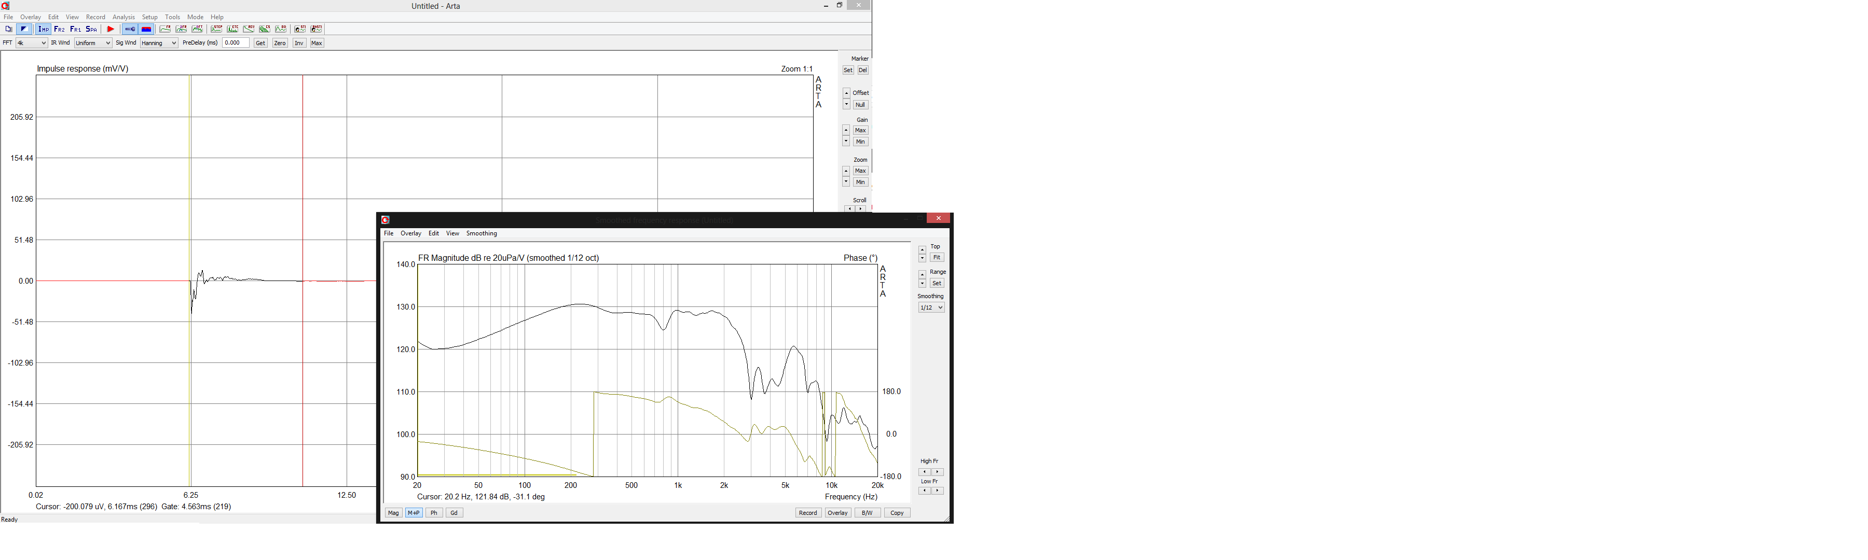This screenshot has width=1868, height=560.
Task: Select the Imp impulse response mode icon
Action: (44, 29)
